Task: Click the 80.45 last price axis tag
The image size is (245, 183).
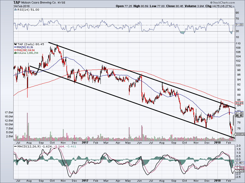Action: click(239, 116)
